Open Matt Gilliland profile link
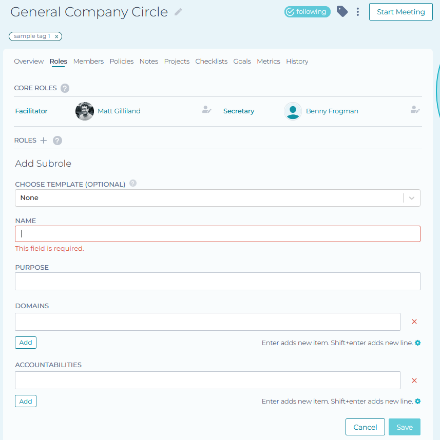The width and height of the screenshot is (440, 440). pyautogui.click(x=119, y=111)
